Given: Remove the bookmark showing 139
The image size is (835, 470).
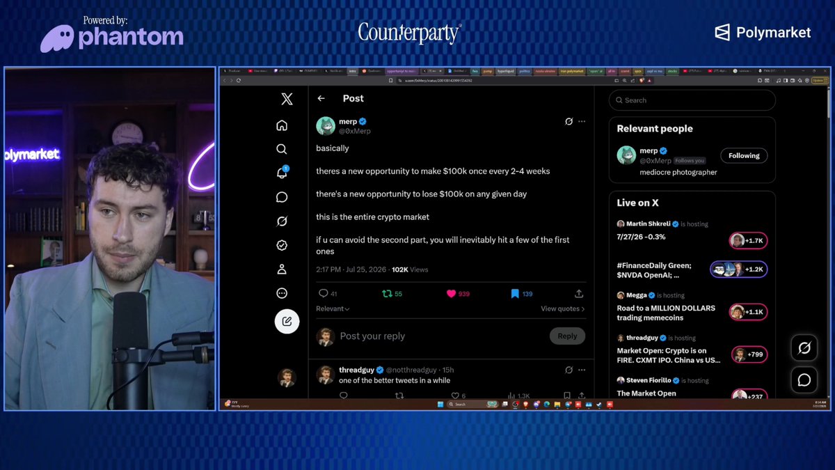Looking at the screenshot, I should tap(515, 294).
